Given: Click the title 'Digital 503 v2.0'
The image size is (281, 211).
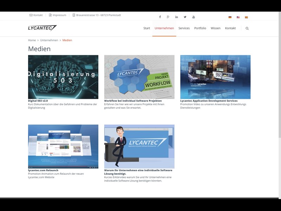Looking at the screenshot, I should pyautogui.click(x=38, y=101).
